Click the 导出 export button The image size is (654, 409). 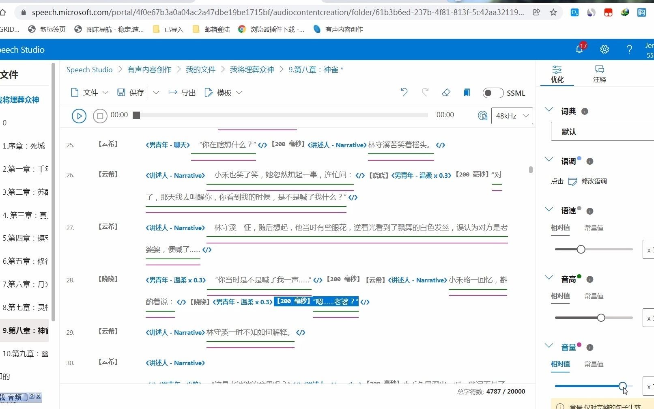[x=182, y=93]
